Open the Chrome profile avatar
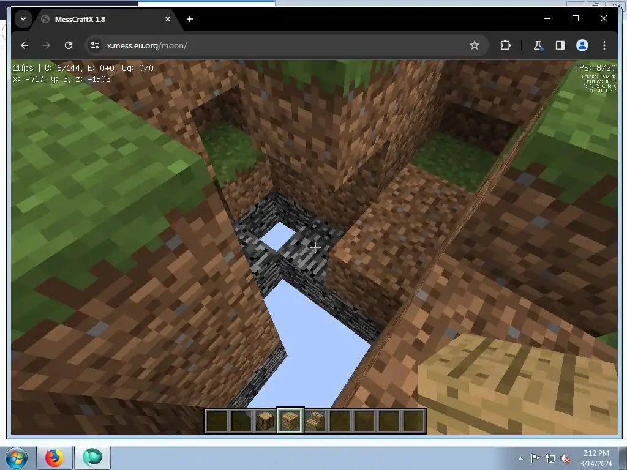The width and height of the screenshot is (627, 470). [x=582, y=45]
